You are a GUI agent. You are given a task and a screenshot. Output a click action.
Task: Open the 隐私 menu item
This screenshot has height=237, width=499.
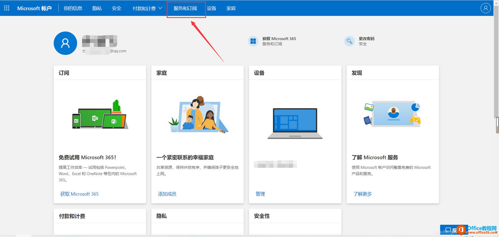coord(97,8)
